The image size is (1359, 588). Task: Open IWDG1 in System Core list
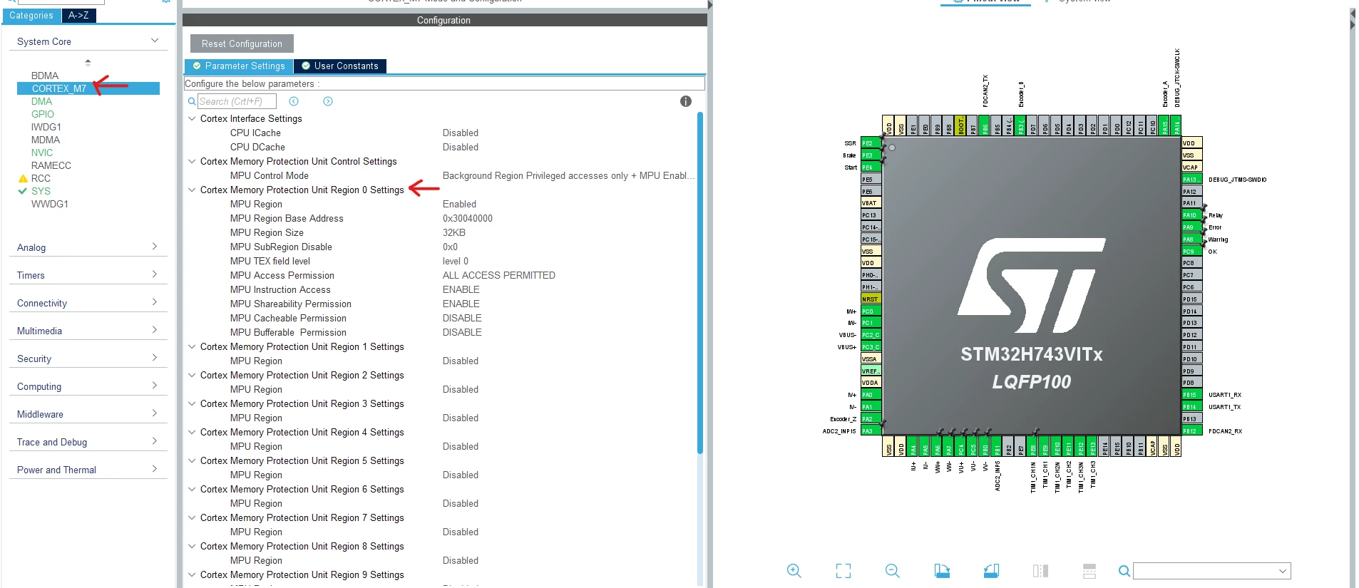point(46,127)
